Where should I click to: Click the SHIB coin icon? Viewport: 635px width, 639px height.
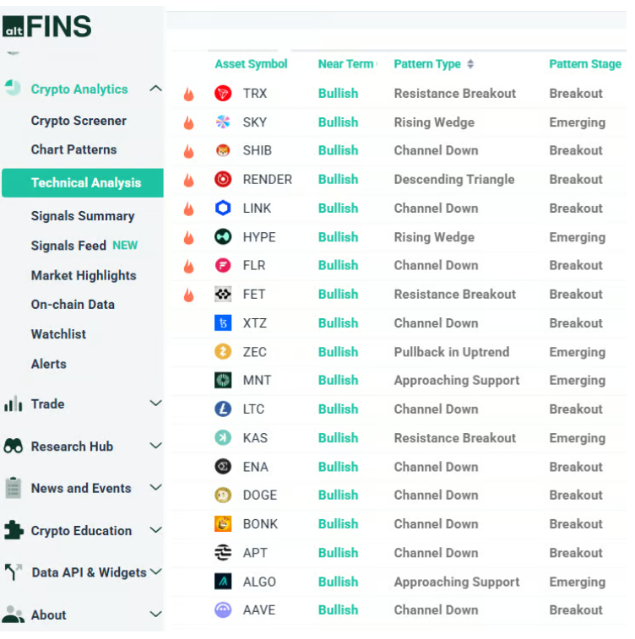[x=223, y=151]
